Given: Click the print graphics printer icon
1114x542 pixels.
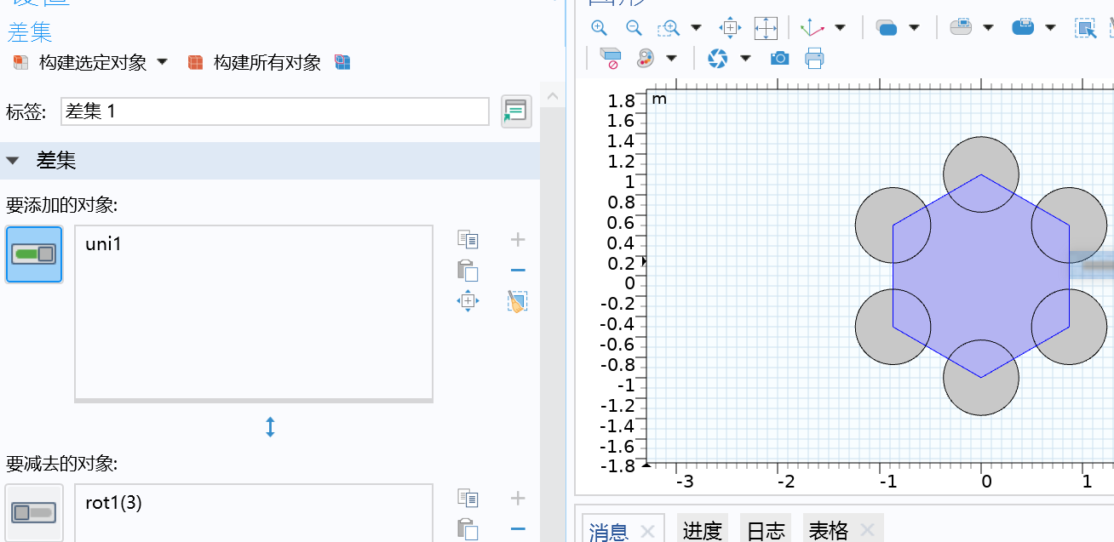Looking at the screenshot, I should pyautogui.click(x=814, y=58).
